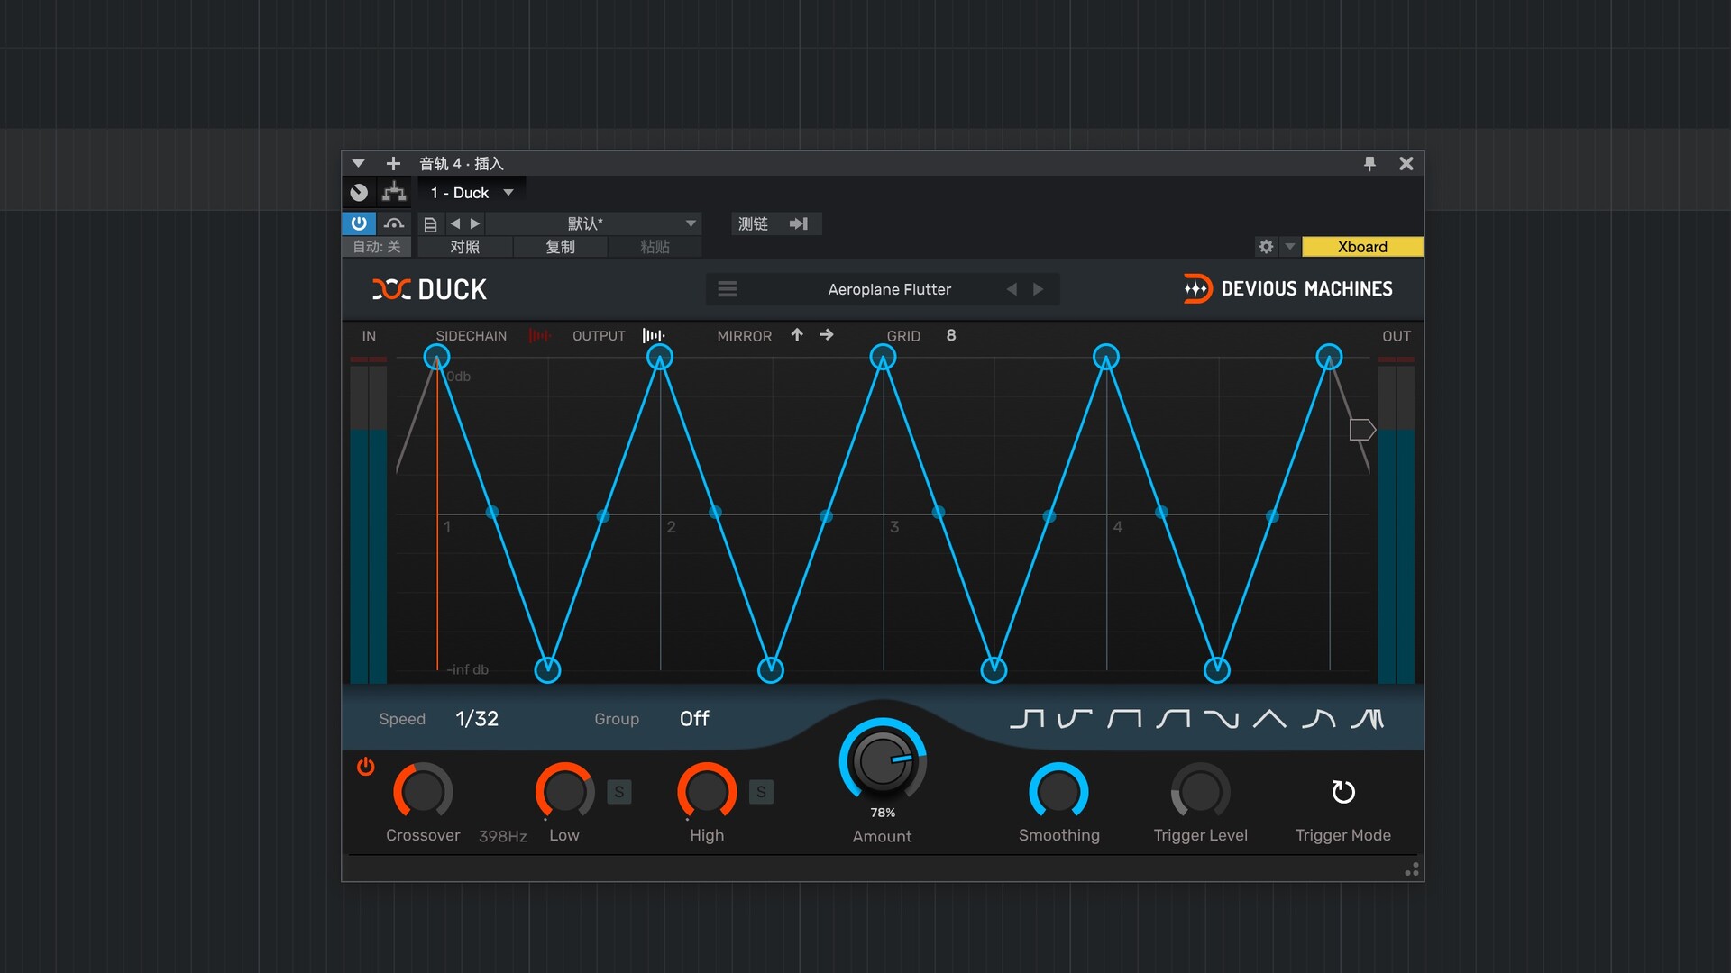Open the plugin window dropdown arrow menu
The height and width of the screenshot is (973, 1731).
[x=358, y=164]
